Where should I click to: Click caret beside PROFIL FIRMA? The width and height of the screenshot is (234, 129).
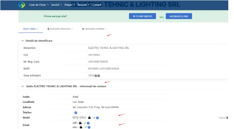pos(38,29)
